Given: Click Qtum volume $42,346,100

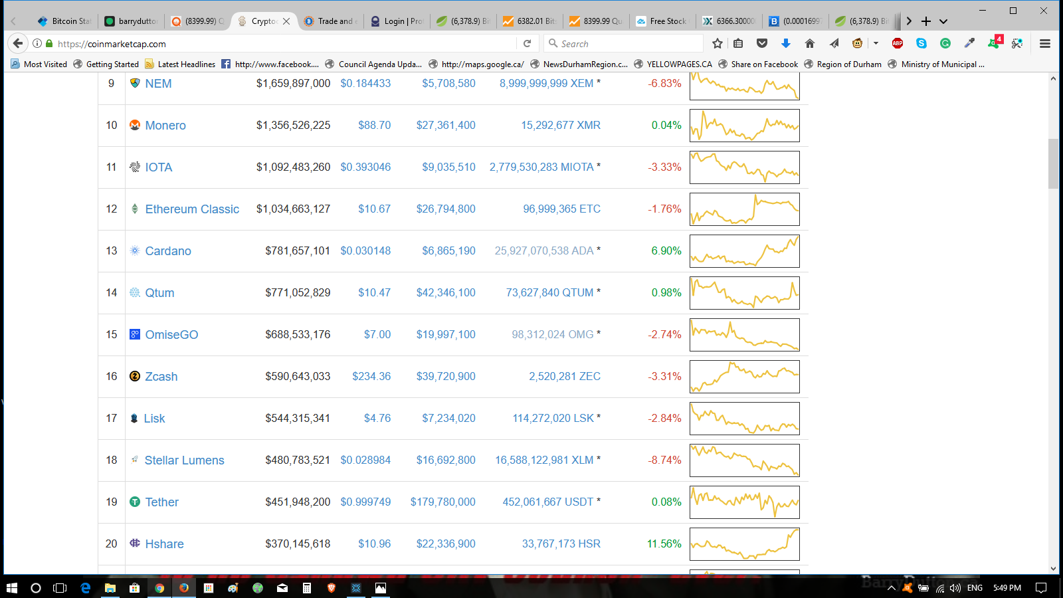Looking at the screenshot, I should [x=446, y=293].
